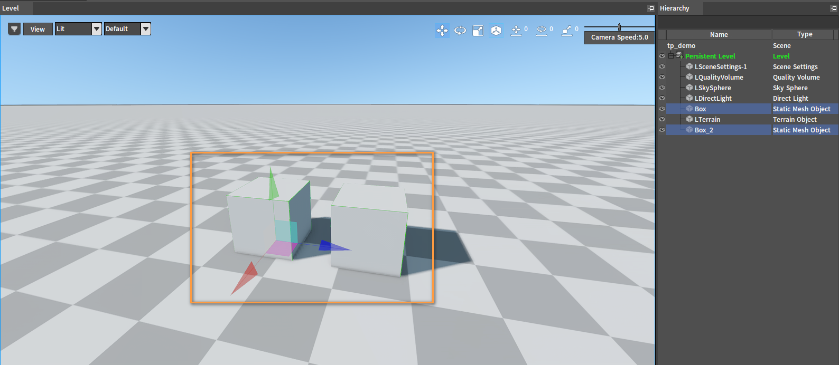This screenshot has width=839, height=365.
Task: Select LDirectLight in hierarchy
Action: 713,99
